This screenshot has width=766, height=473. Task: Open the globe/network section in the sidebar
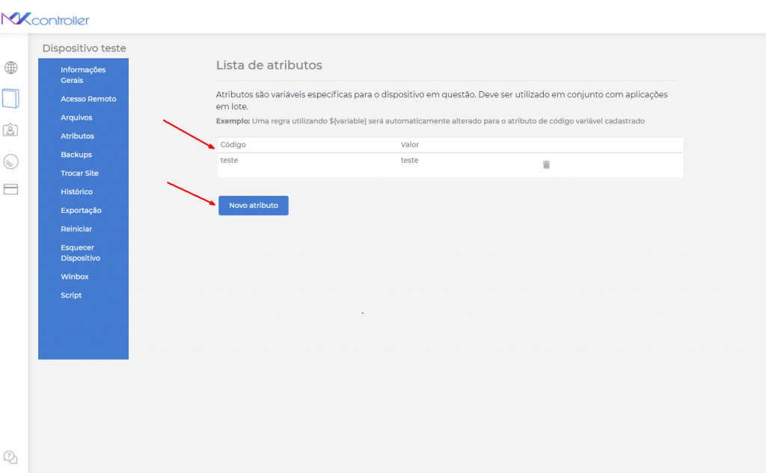click(x=10, y=67)
